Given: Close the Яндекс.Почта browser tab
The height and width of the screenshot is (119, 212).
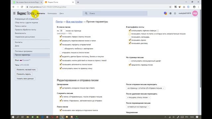Looking at the screenshot, I should click(73, 2).
